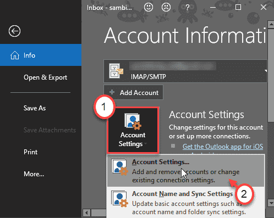Click the Add Account button
This screenshot has height=218, width=274.
click(134, 92)
